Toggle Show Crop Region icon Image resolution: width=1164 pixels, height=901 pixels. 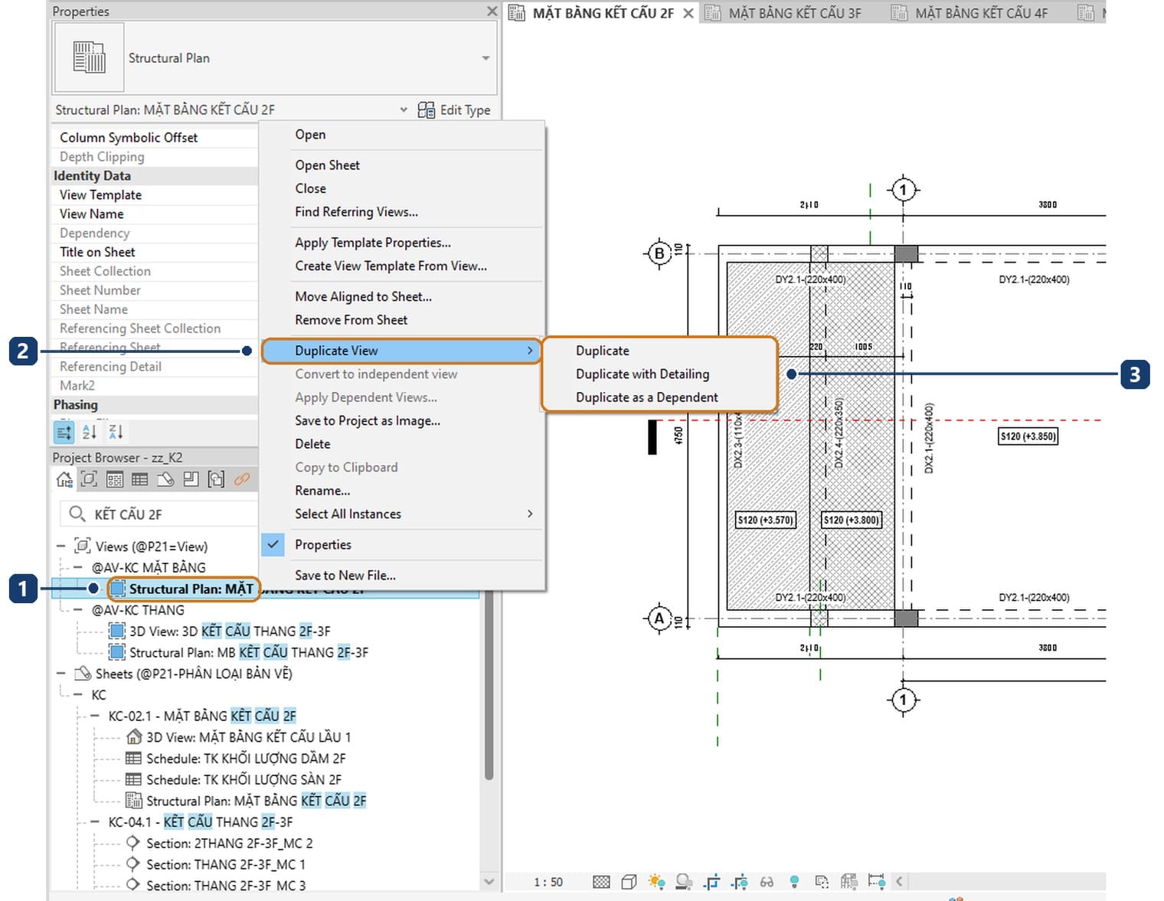(739, 882)
